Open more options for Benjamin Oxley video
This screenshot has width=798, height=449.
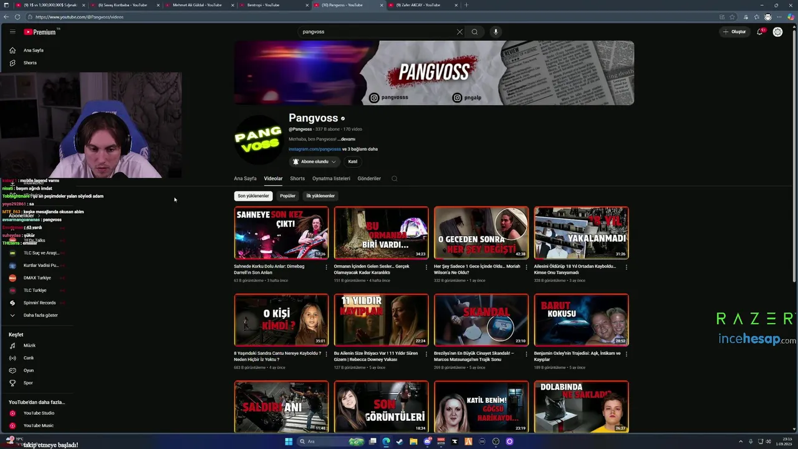pos(626,354)
